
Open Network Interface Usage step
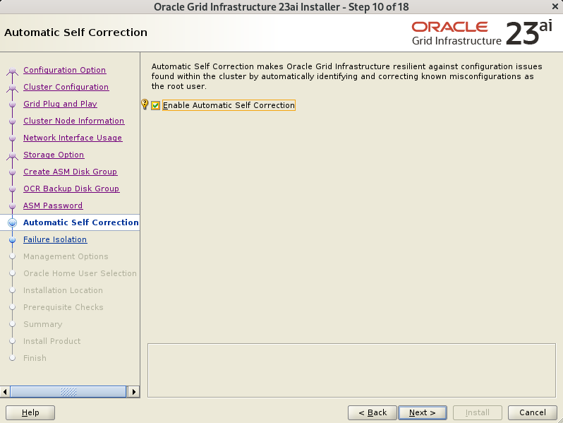tap(73, 138)
